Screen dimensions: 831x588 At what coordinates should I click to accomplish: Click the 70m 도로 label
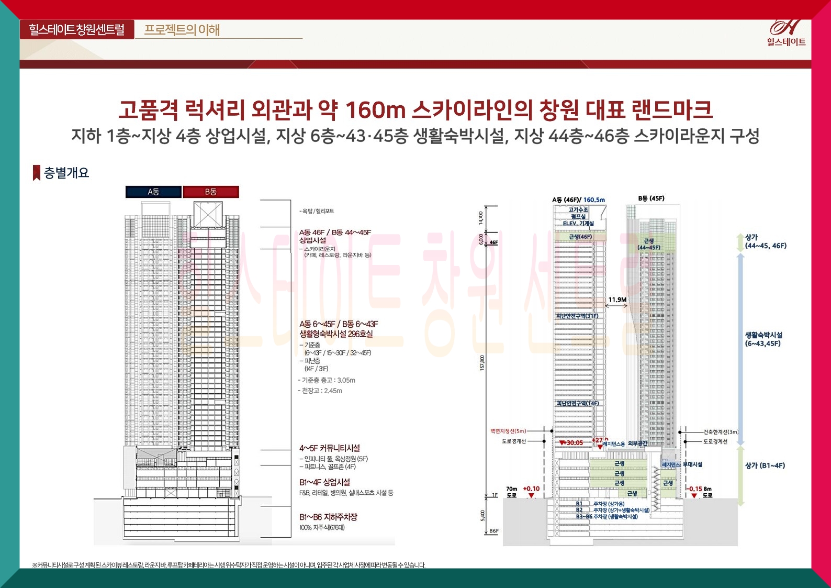click(511, 492)
